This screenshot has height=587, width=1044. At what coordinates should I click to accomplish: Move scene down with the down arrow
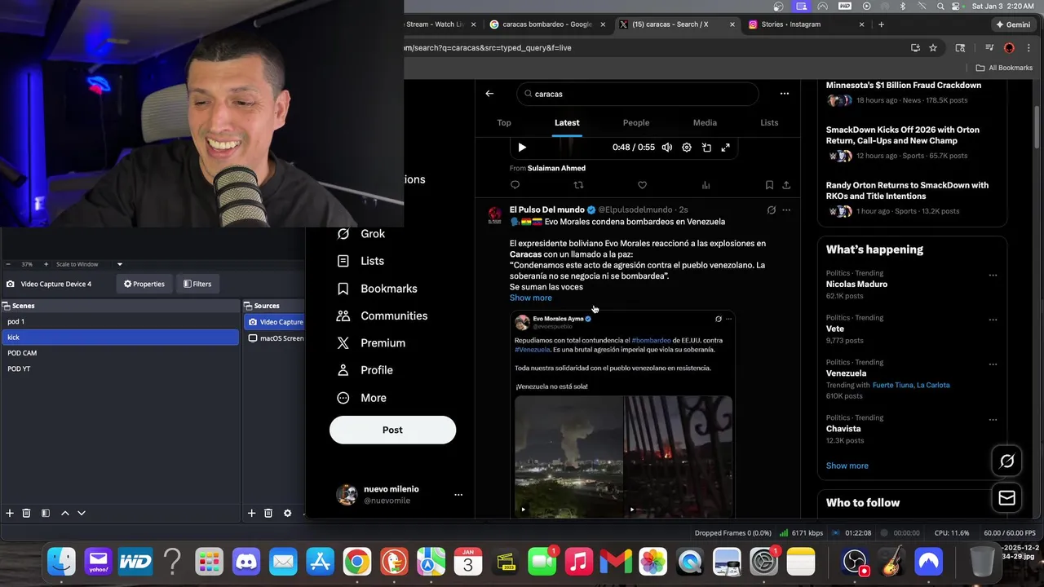[x=82, y=513]
